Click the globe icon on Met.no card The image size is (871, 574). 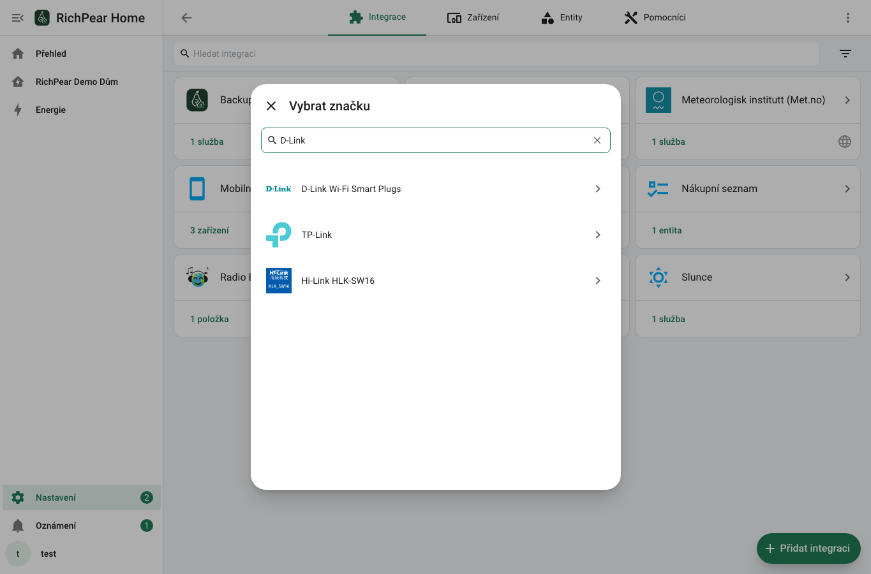coord(845,142)
